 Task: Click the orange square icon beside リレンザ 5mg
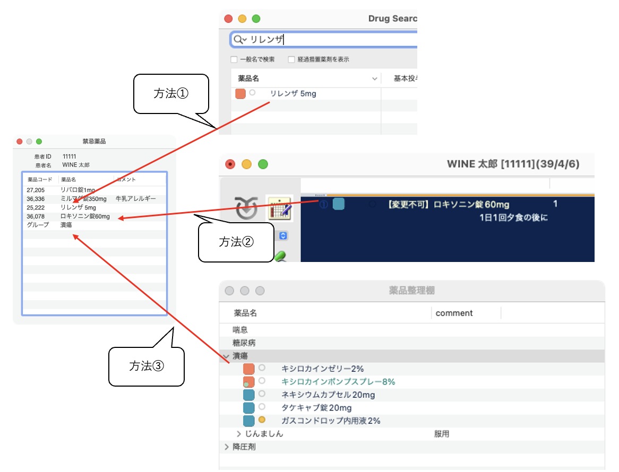pyautogui.click(x=240, y=94)
